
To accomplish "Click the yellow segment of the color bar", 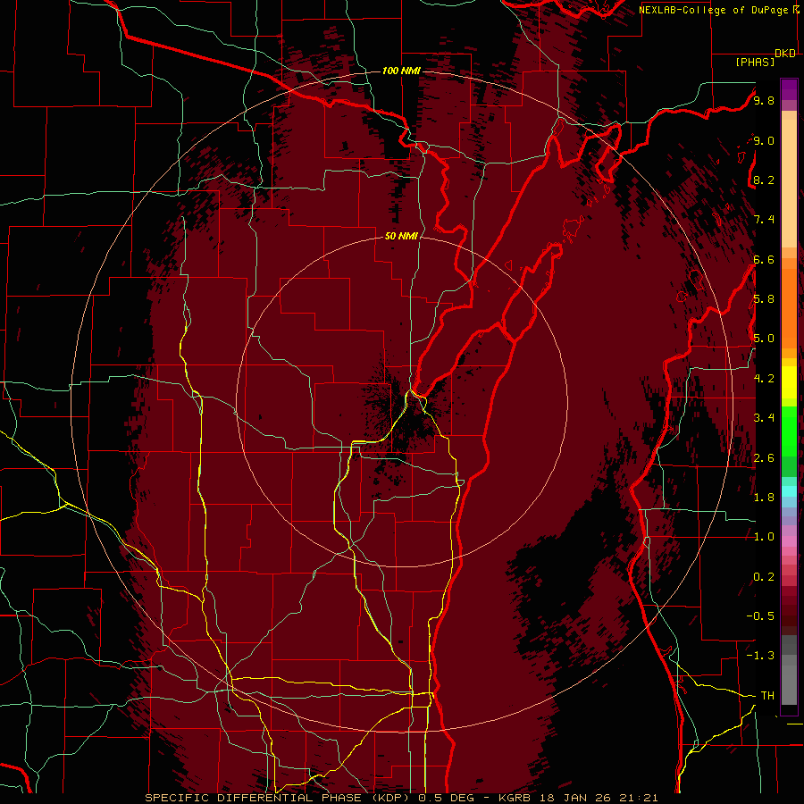I will tap(789, 382).
